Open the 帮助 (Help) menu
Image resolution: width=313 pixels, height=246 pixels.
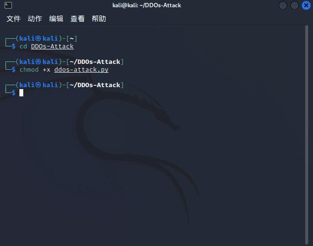[99, 19]
